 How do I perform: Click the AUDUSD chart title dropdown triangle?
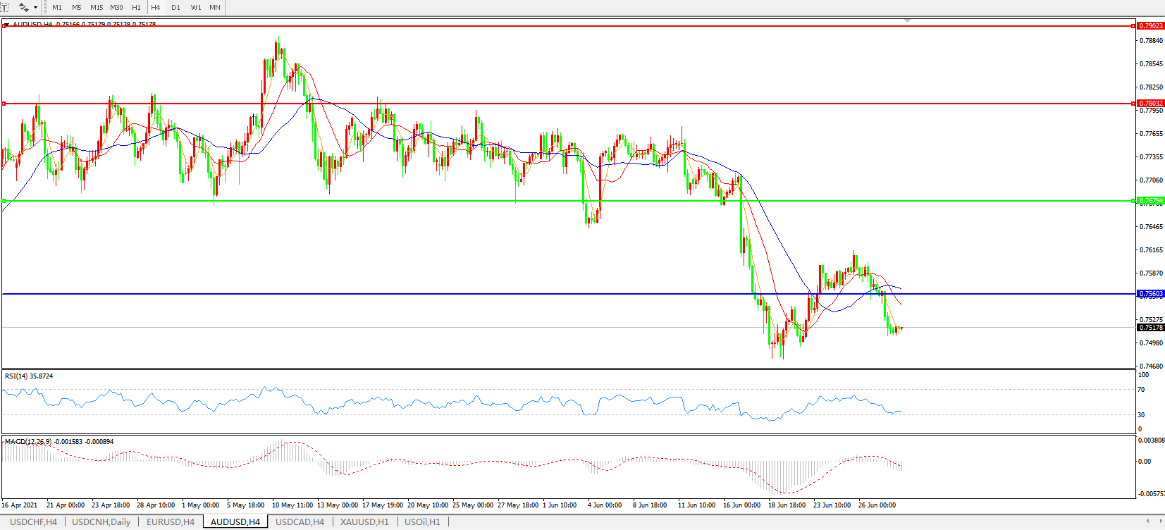pos(6,25)
